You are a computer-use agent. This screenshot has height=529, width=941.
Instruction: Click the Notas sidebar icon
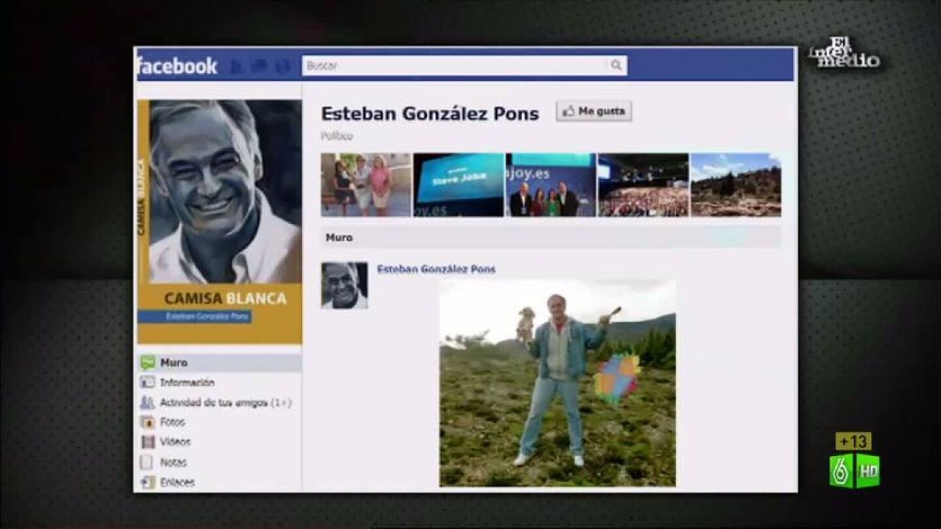click(x=148, y=462)
